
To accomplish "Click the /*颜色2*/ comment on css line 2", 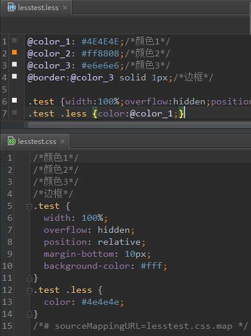I will pyautogui.click(x=56, y=170).
